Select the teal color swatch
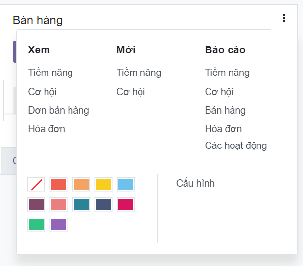The height and width of the screenshot is (266, 303). coord(81,204)
